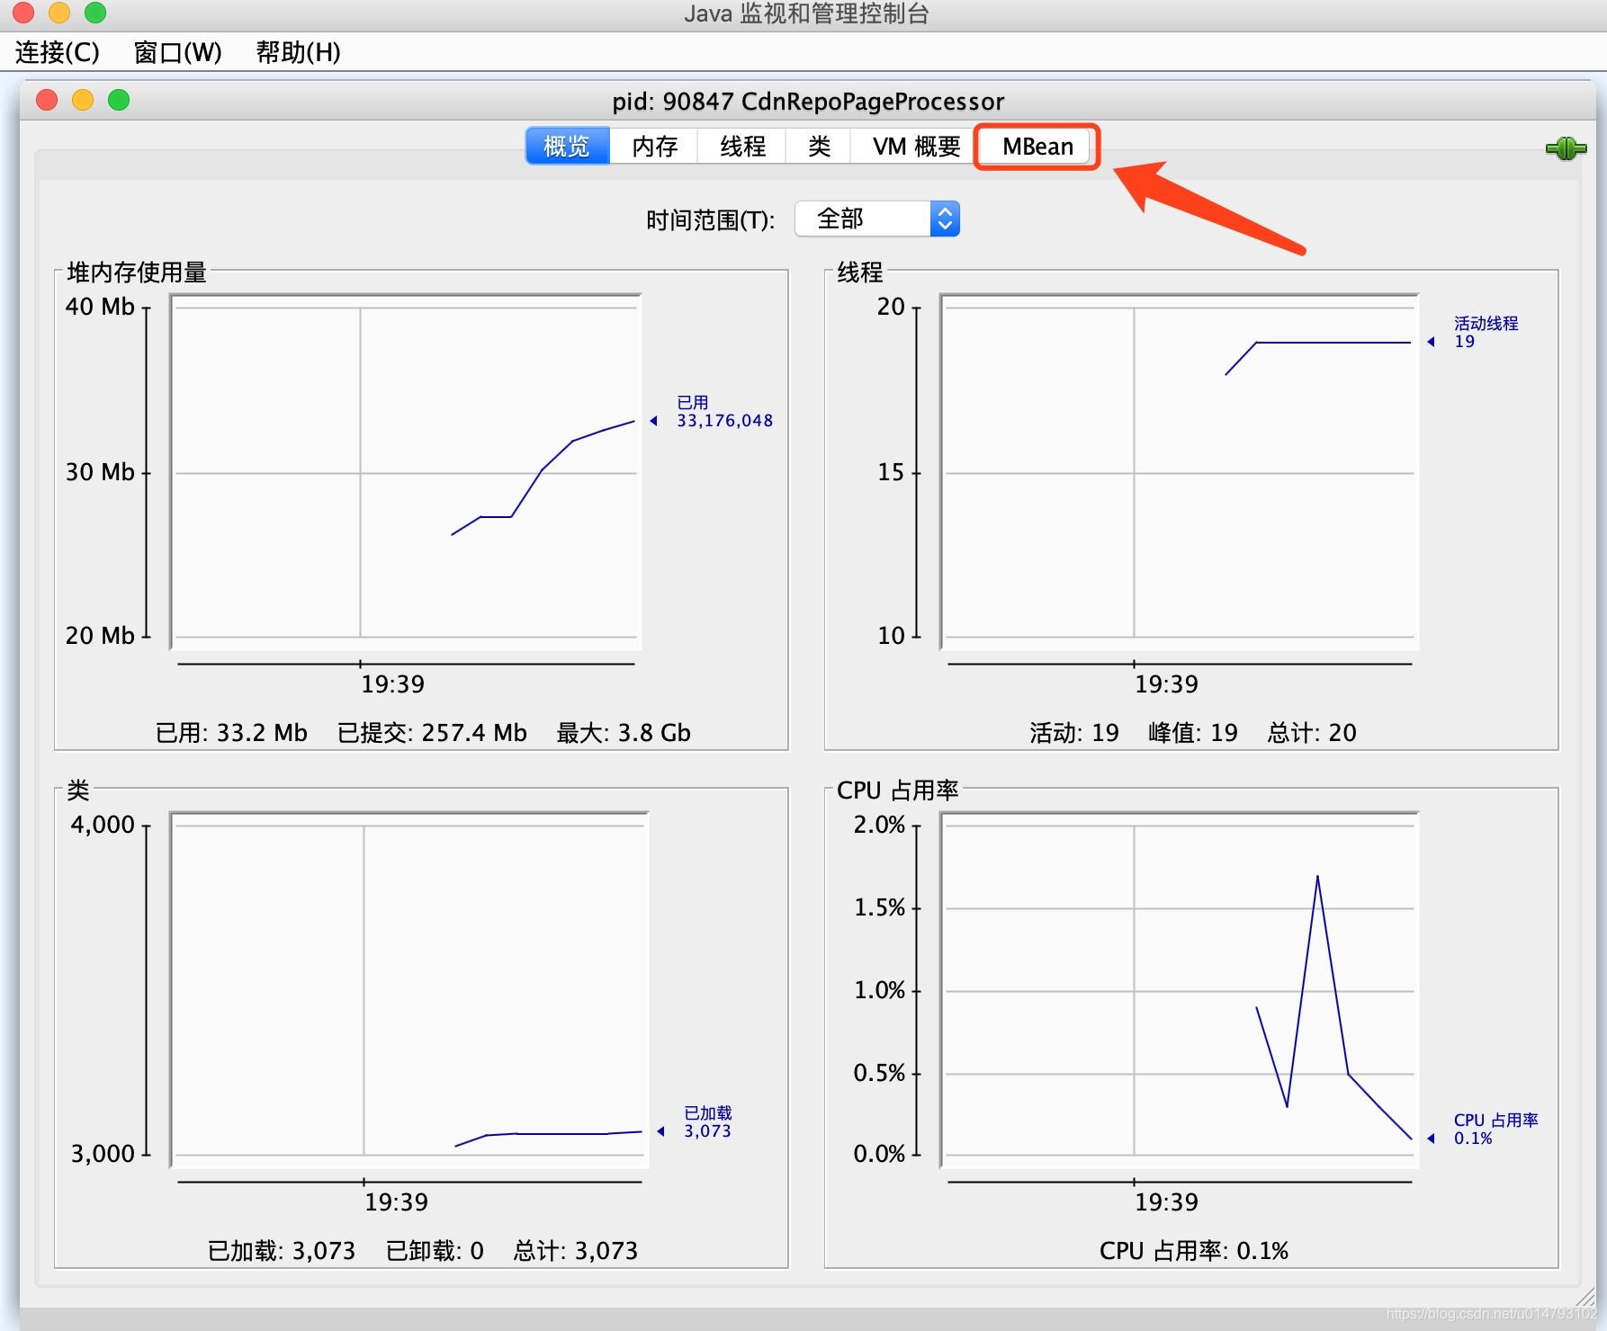Click the 线程 chart plot area
The height and width of the screenshot is (1331, 1607).
click(1179, 471)
